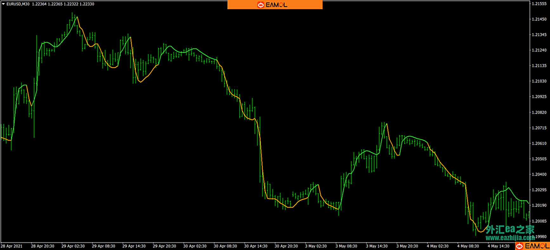Click the 1.20505 price scale label
This screenshot has height=250, width=550.
coord(539,159)
